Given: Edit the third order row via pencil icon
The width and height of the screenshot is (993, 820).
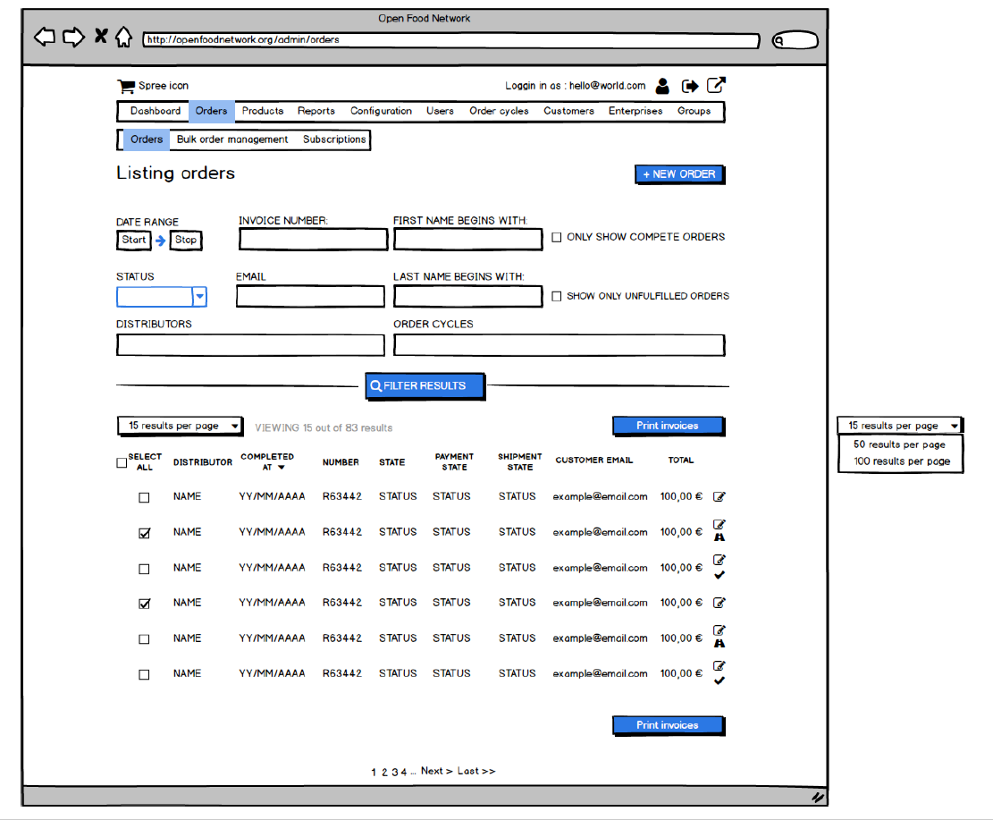Looking at the screenshot, I should click(x=720, y=560).
